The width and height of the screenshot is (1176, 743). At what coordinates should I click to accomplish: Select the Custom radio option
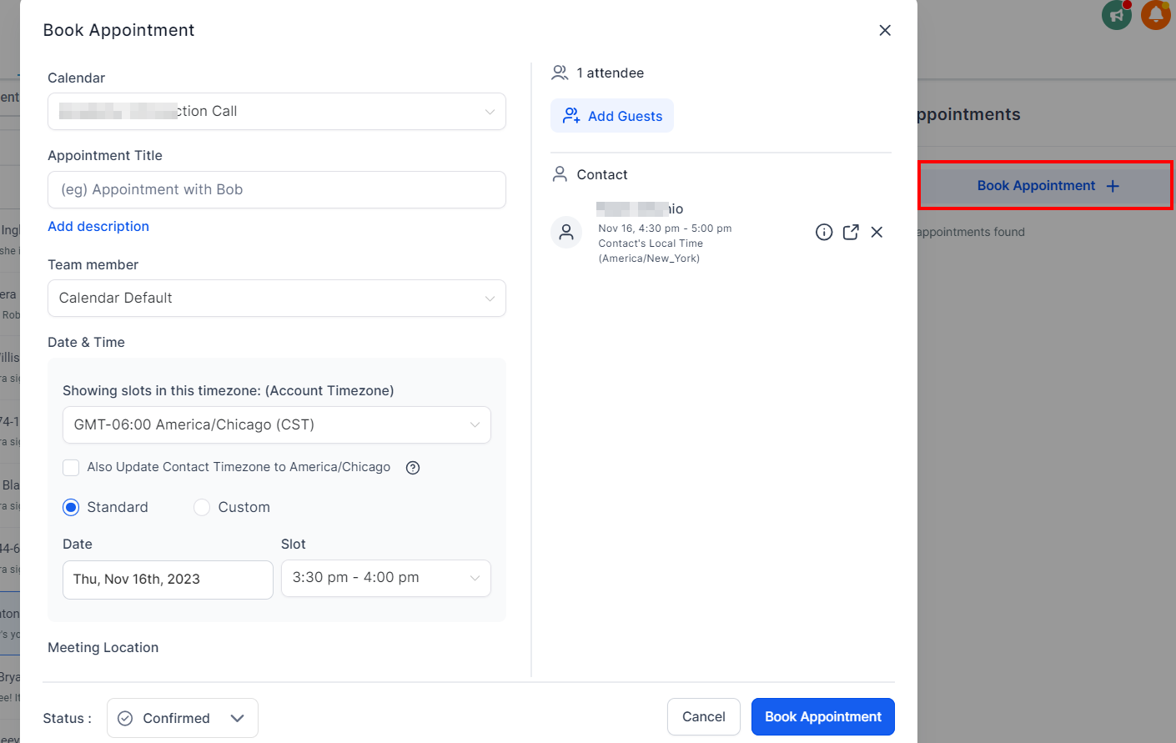pos(202,508)
